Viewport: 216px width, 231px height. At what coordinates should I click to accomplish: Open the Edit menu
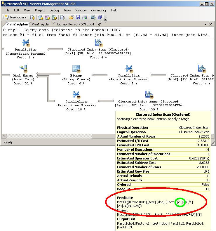tap(17, 10)
